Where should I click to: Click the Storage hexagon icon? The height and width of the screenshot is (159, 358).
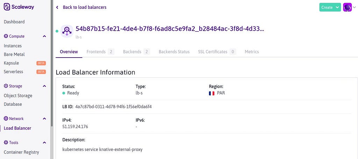coord(6,86)
